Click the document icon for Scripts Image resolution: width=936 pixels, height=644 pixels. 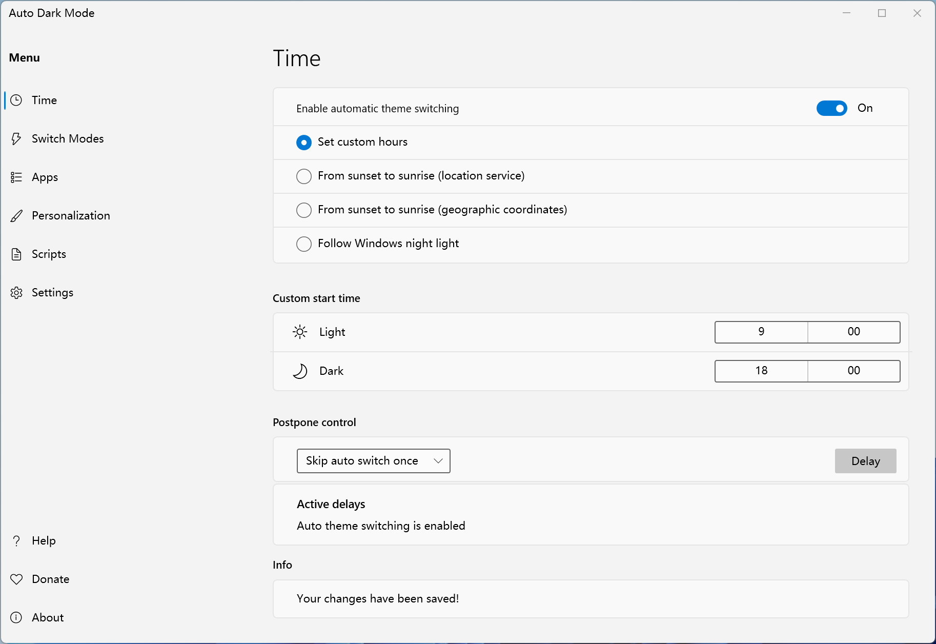(16, 254)
